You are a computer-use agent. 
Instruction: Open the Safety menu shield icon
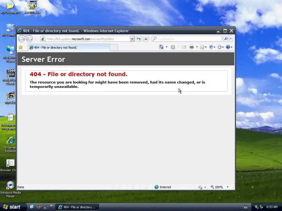(212, 47)
